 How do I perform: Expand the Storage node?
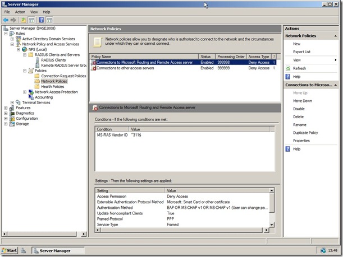6,124
